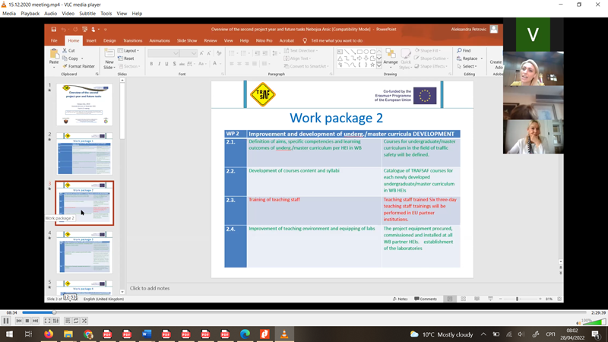The width and height of the screenshot is (608, 342).
Task: Jump to previous media in VLC
Action: (x=19, y=321)
